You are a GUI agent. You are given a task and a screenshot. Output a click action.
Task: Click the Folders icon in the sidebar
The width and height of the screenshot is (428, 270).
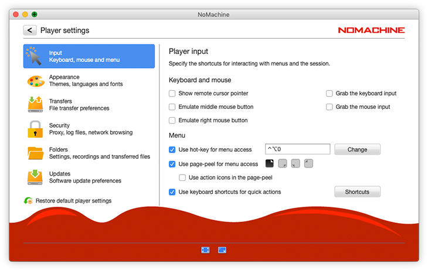(36, 153)
